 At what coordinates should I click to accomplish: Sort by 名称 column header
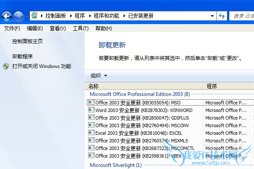pos(144,86)
